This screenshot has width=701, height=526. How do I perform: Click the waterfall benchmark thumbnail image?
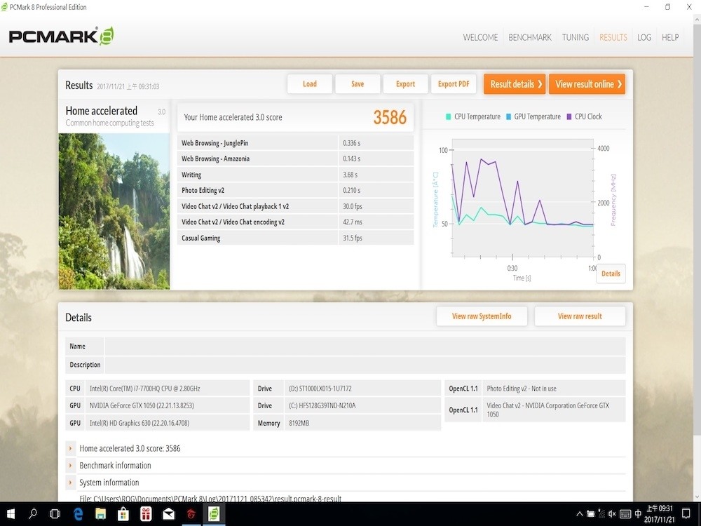point(114,211)
